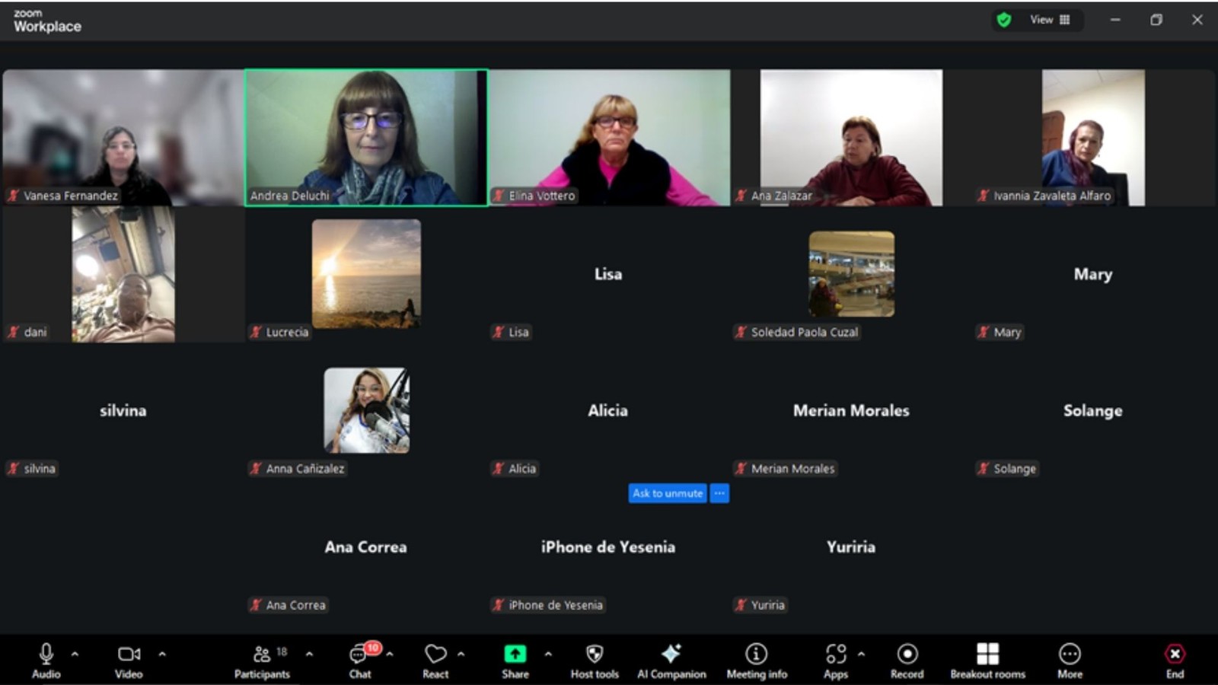Expand share options arrow
This screenshot has height=685, width=1218.
[x=548, y=654]
